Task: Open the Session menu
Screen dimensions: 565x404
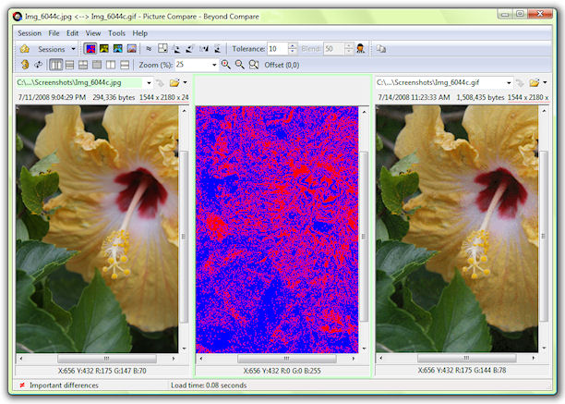Action: [30, 33]
